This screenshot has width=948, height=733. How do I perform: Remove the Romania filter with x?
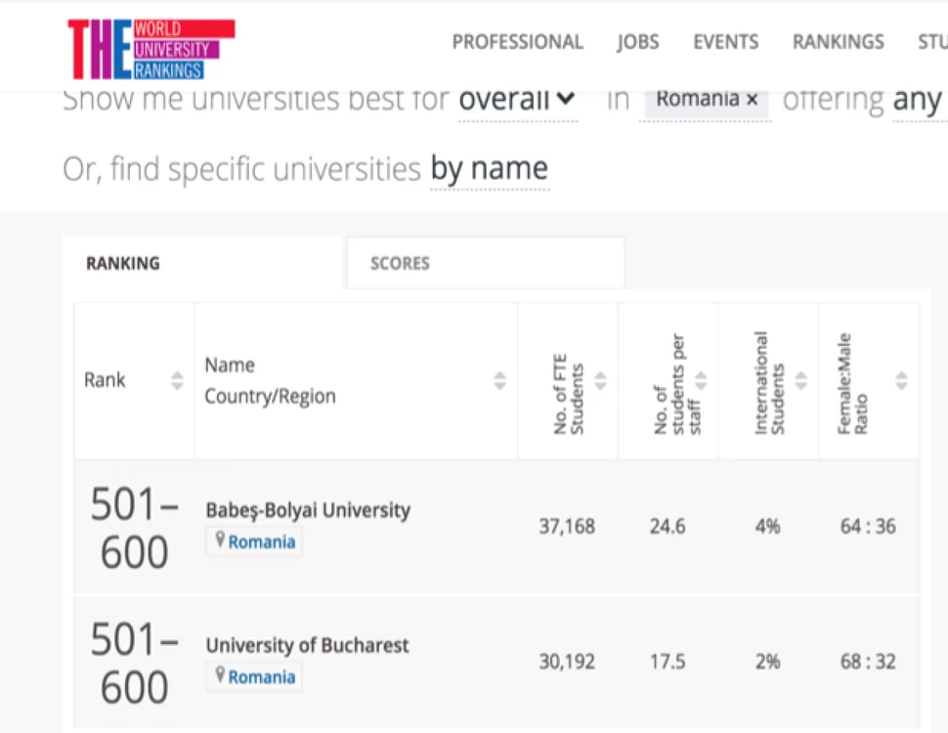pyautogui.click(x=752, y=99)
